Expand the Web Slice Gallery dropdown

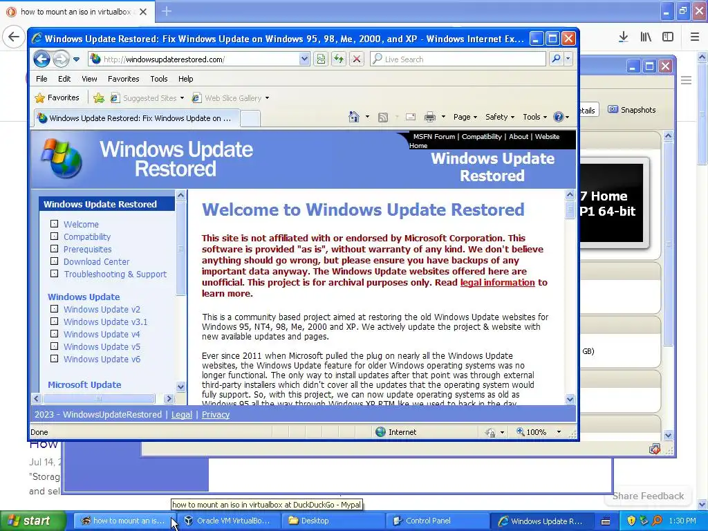[x=267, y=98]
